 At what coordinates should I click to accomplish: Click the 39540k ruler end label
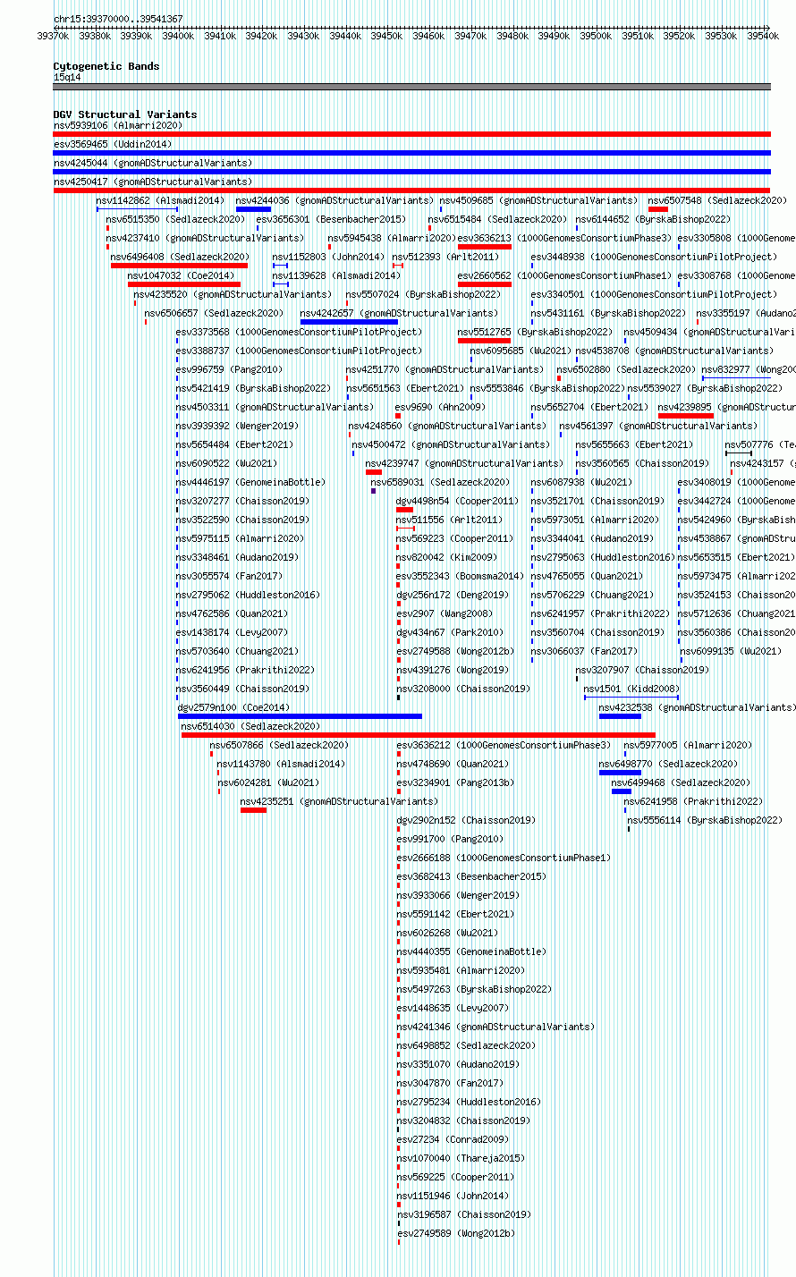point(763,36)
